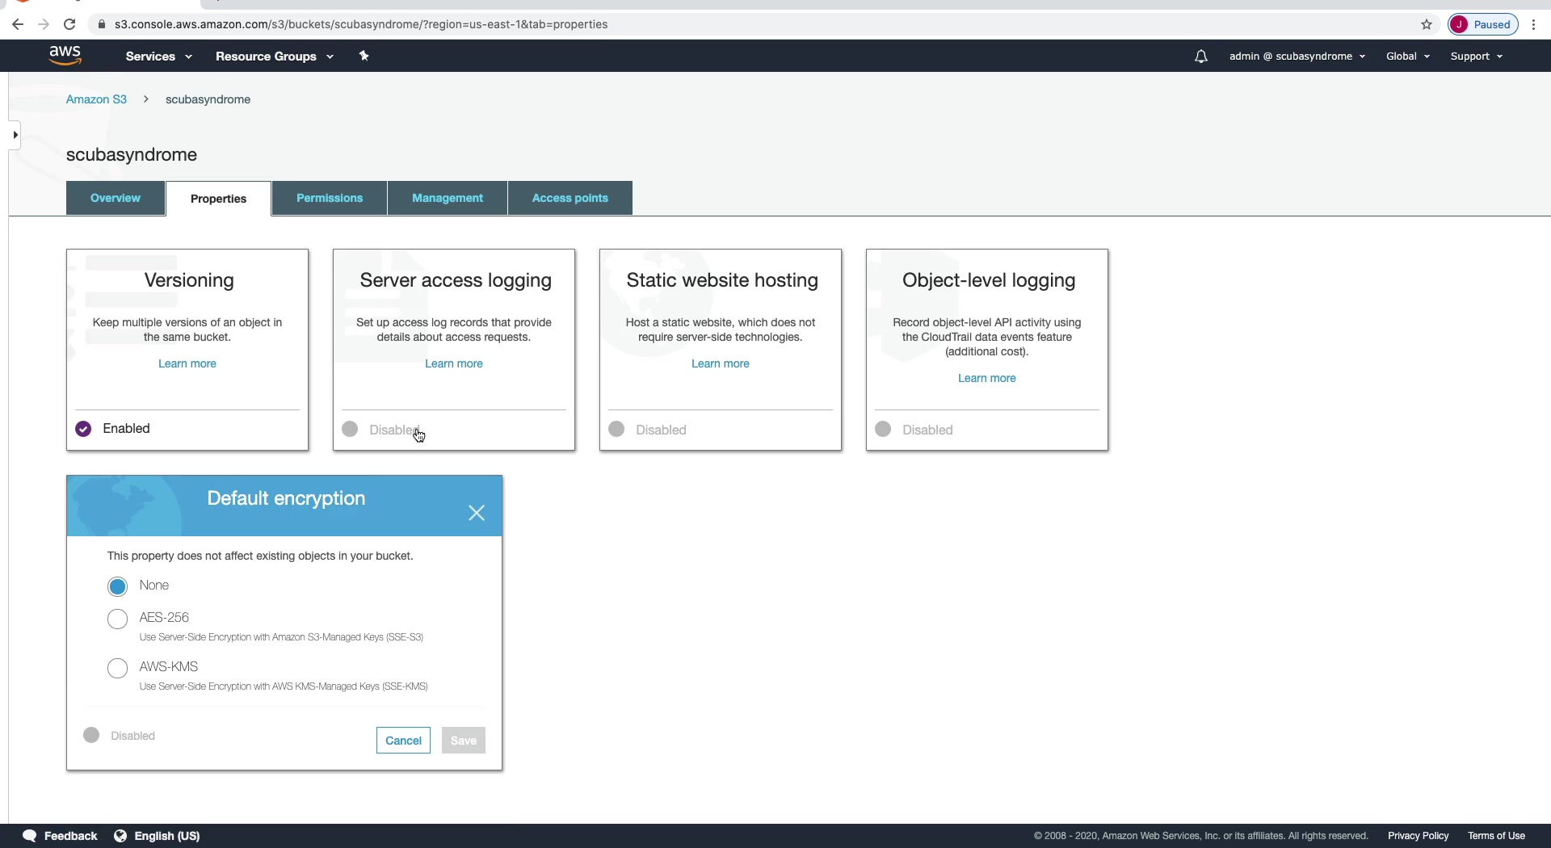This screenshot has width=1551, height=848.
Task: Click the Feedback speech bubble icon
Action: tap(30, 836)
